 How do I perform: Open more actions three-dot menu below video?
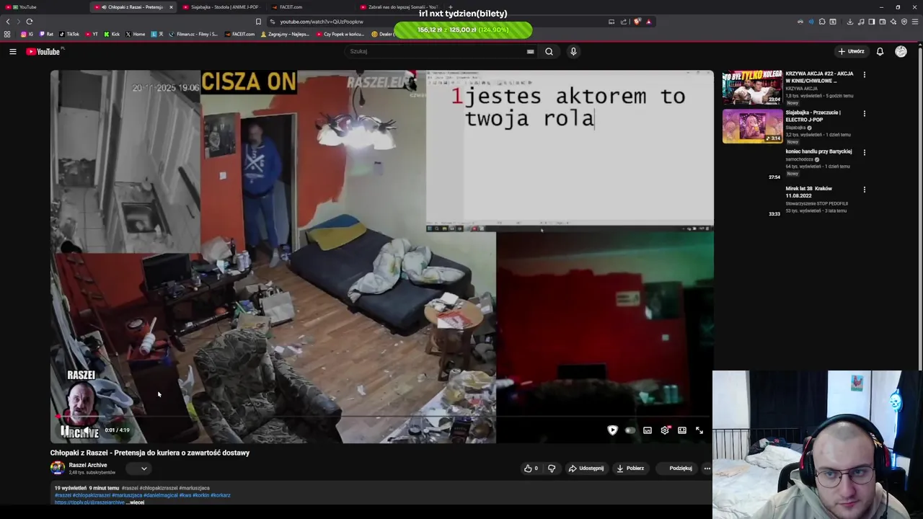click(707, 468)
